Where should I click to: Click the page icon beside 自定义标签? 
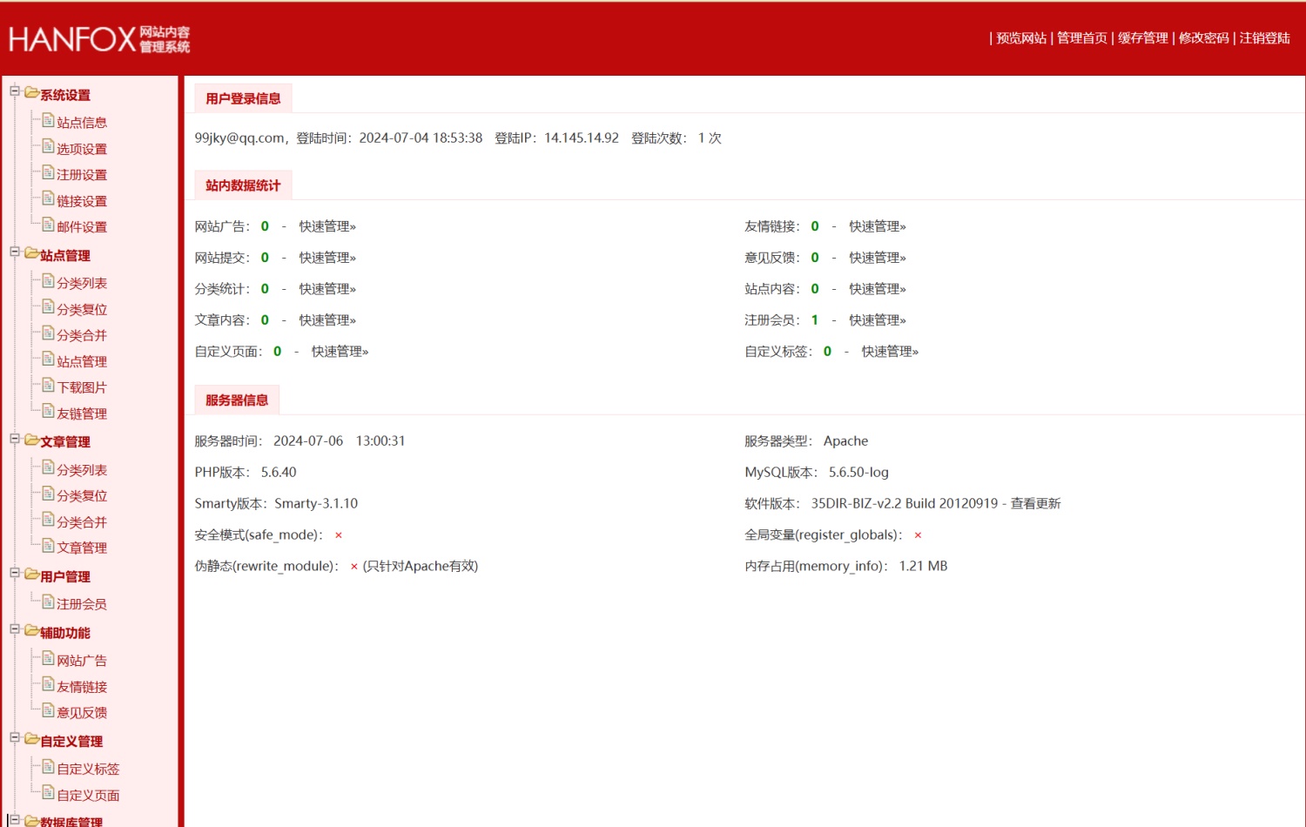[x=49, y=767]
